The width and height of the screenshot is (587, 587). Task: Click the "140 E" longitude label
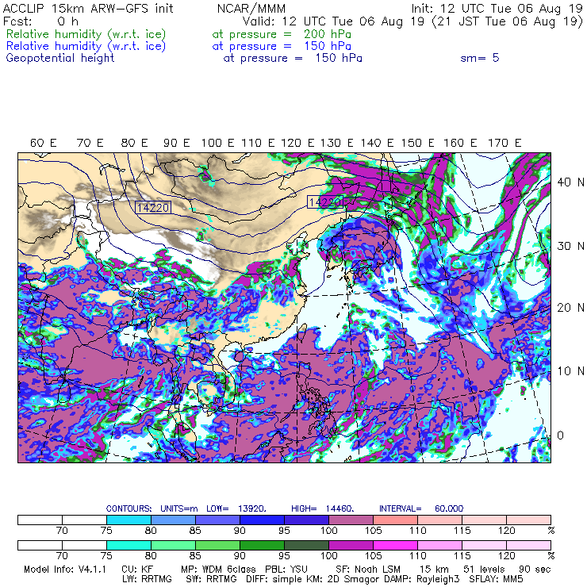tap(377, 143)
